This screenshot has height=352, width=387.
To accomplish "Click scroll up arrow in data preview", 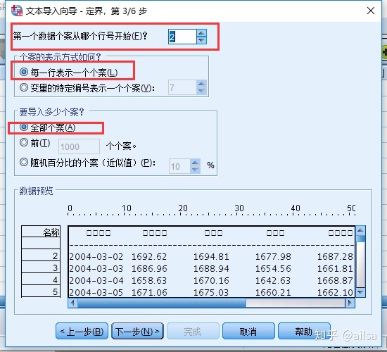I will point(360,230).
